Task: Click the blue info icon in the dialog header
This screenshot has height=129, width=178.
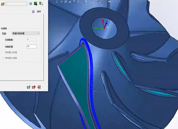Action: [x=31, y=4]
